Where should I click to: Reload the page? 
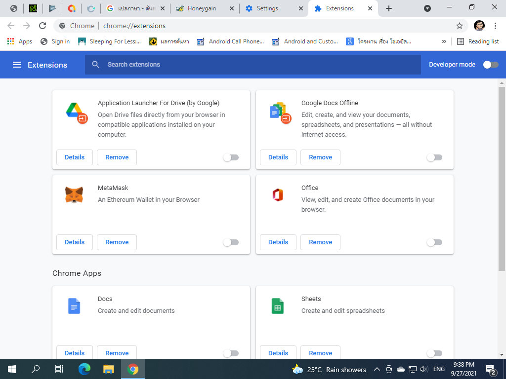click(42, 26)
